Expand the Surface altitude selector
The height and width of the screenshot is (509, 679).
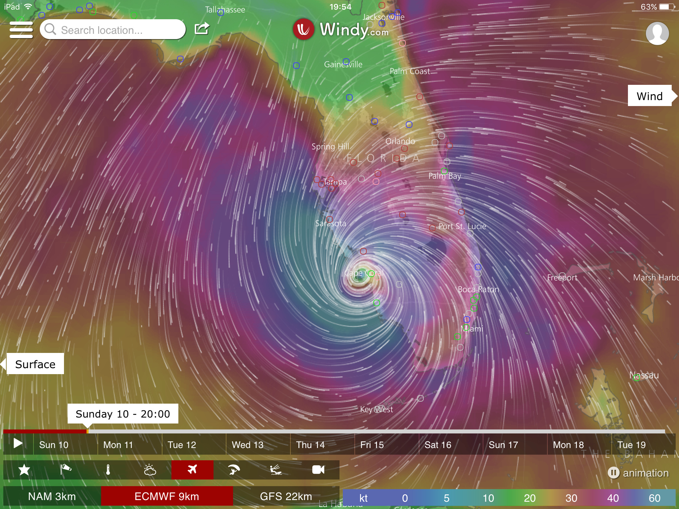tap(35, 364)
